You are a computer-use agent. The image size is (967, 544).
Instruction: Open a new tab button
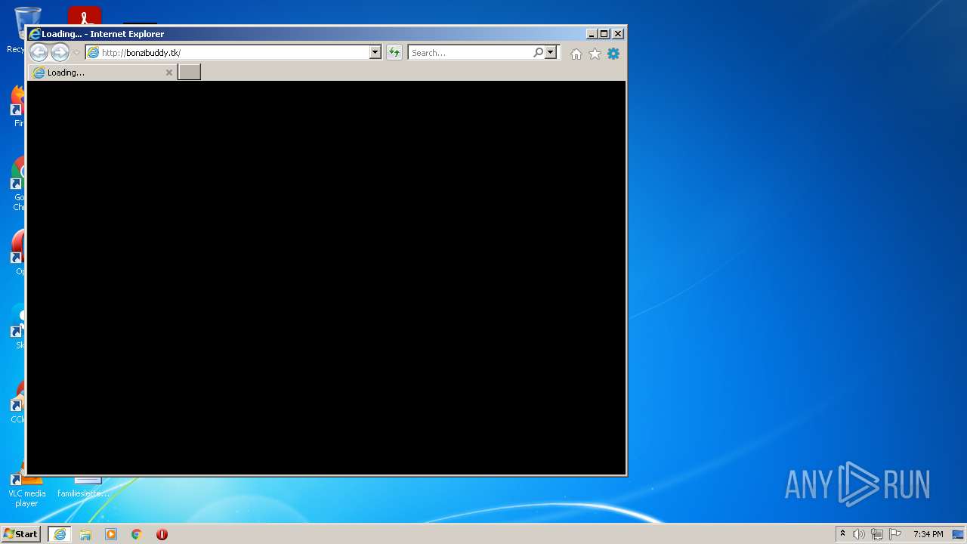(x=189, y=72)
